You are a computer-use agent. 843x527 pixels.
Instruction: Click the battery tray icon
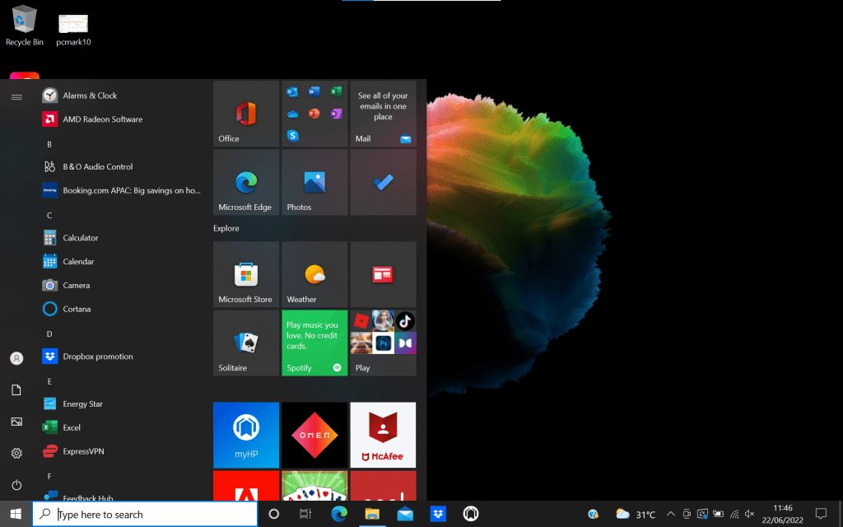[x=718, y=514]
